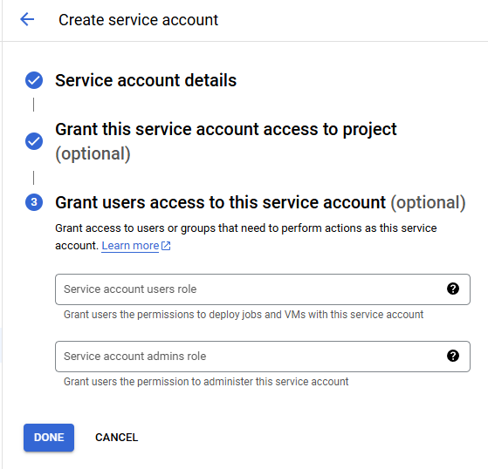Focus the Service account users role field

263,289
